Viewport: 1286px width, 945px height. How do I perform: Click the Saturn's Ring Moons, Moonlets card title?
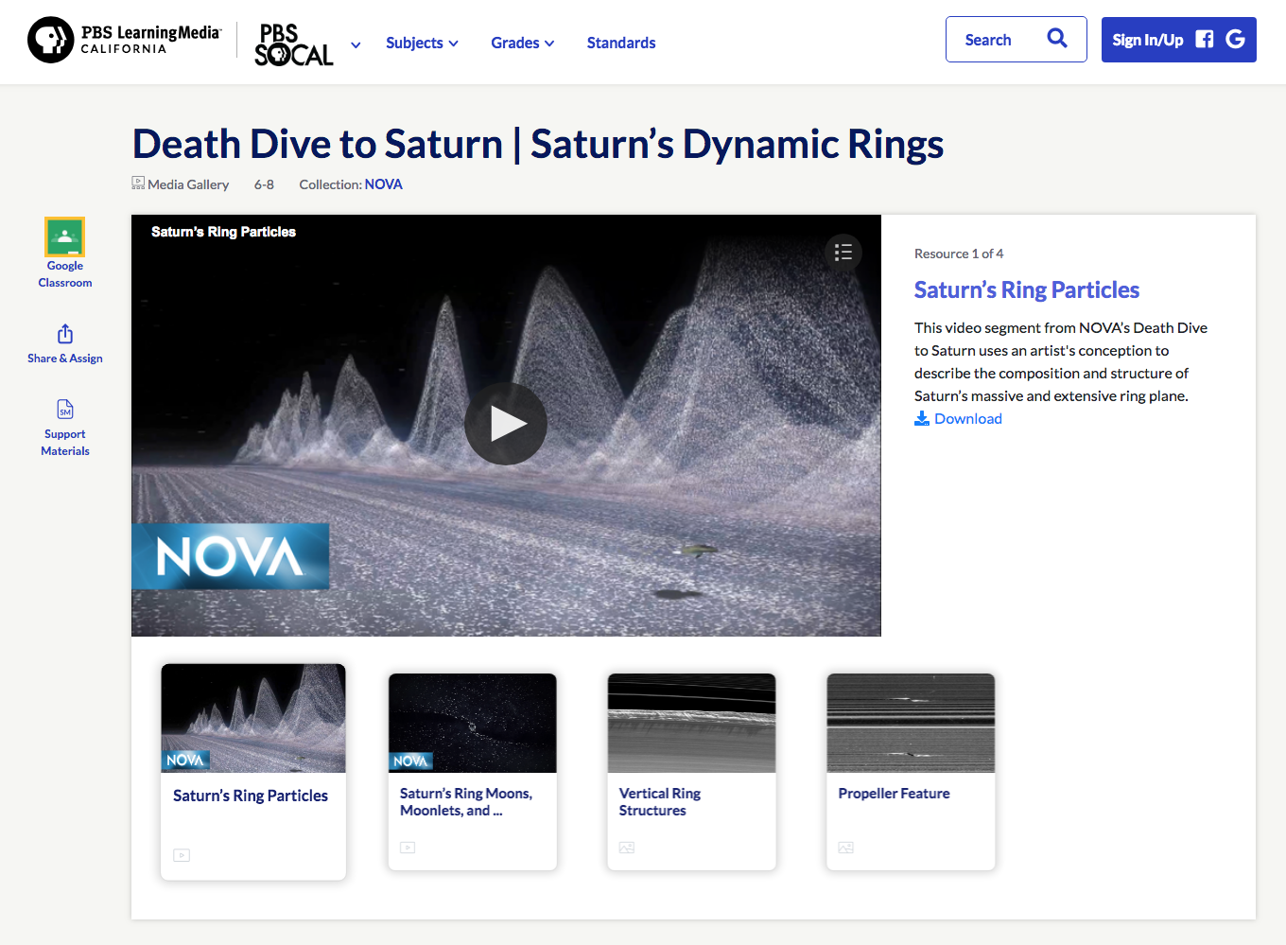point(466,802)
